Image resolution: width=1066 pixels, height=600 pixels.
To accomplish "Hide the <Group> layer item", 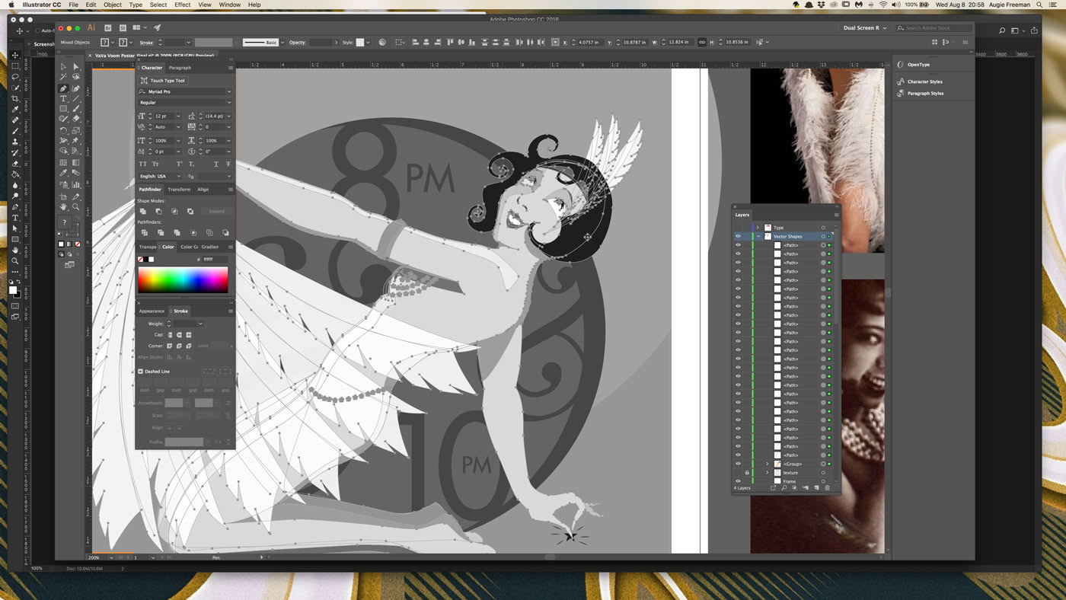I will coord(738,464).
